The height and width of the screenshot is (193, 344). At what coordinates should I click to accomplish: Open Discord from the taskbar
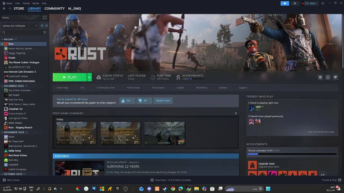tap(149, 189)
